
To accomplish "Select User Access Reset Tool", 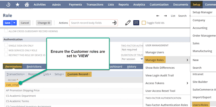I will [160, 91].
